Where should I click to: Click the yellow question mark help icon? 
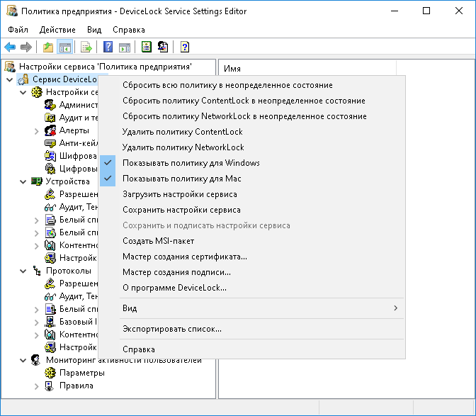pos(185,47)
